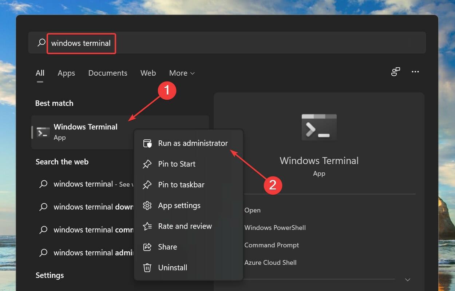
Task: Click the windows terminal search input field
Action: click(80, 43)
